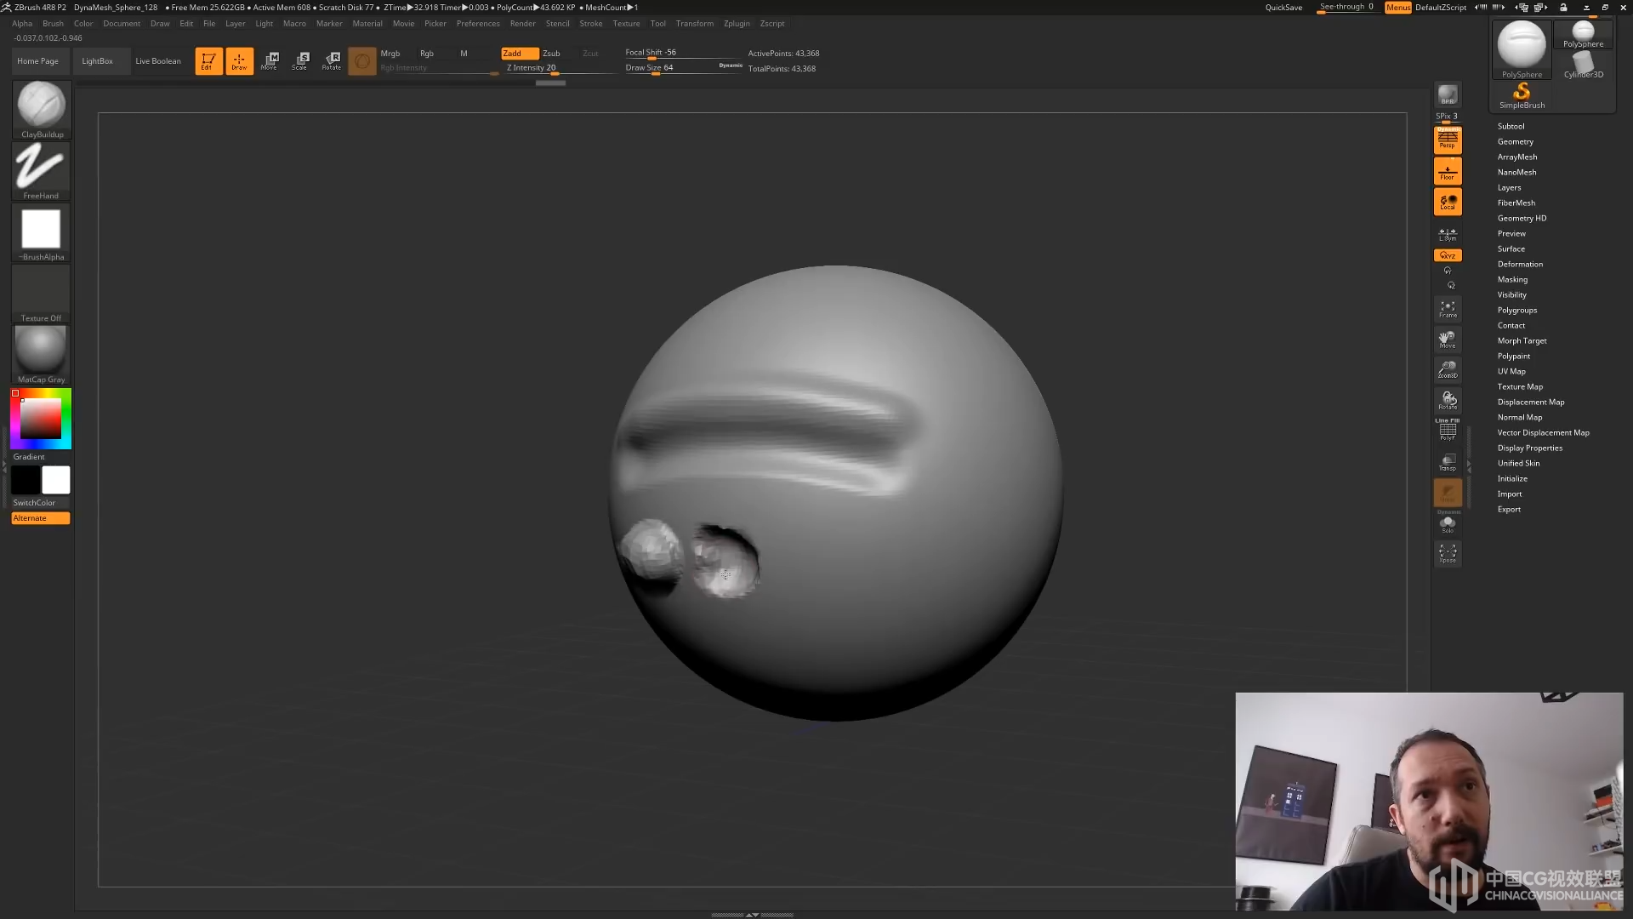Click the Move canvas hand icon
This screenshot has height=919, width=1633.
[x=1448, y=340]
